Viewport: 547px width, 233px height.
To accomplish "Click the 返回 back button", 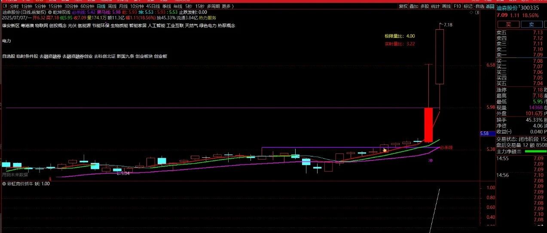I will [490, 6].
